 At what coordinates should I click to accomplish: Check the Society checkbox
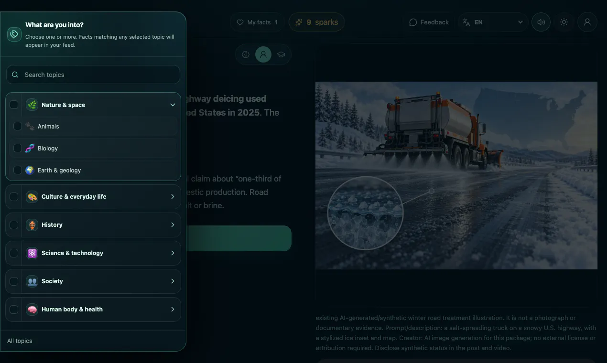(14, 281)
